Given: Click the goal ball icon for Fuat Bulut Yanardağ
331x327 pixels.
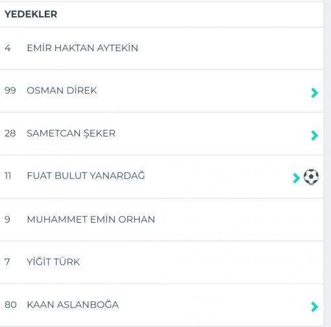Looking at the screenshot, I should 311,177.
